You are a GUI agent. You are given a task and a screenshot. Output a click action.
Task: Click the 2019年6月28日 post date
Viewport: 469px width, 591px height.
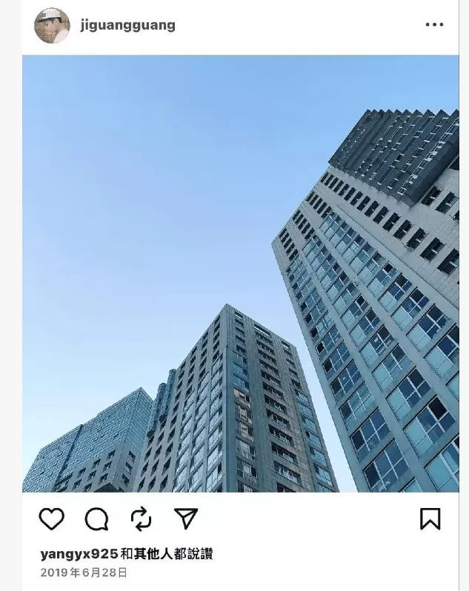84,572
